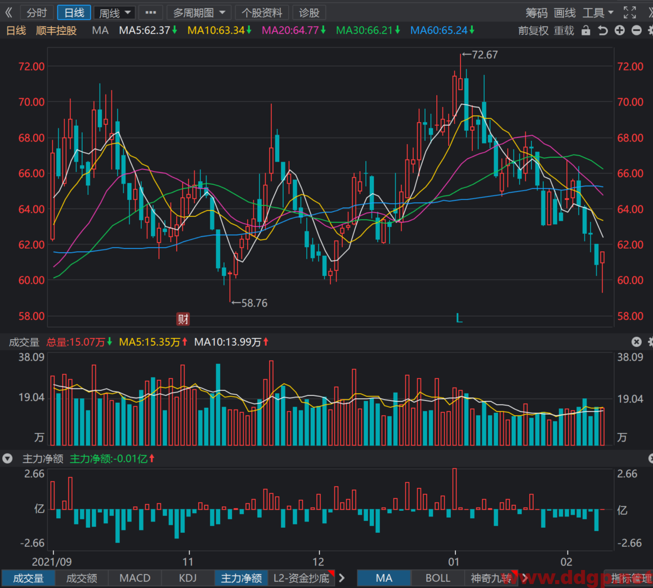This screenshot has height=588, width=653.
Task: Select the MACD indicator tab
Action: 135,578
